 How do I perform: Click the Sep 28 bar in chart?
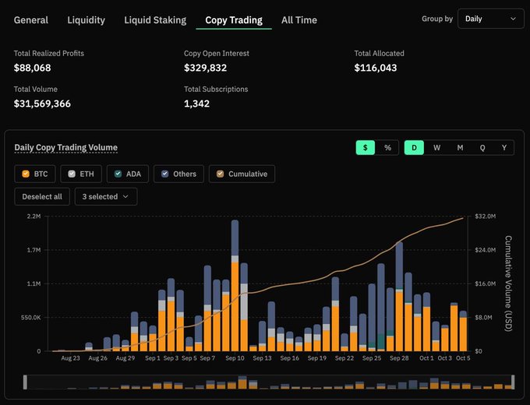pyautogui.click(x=399, y=296)
